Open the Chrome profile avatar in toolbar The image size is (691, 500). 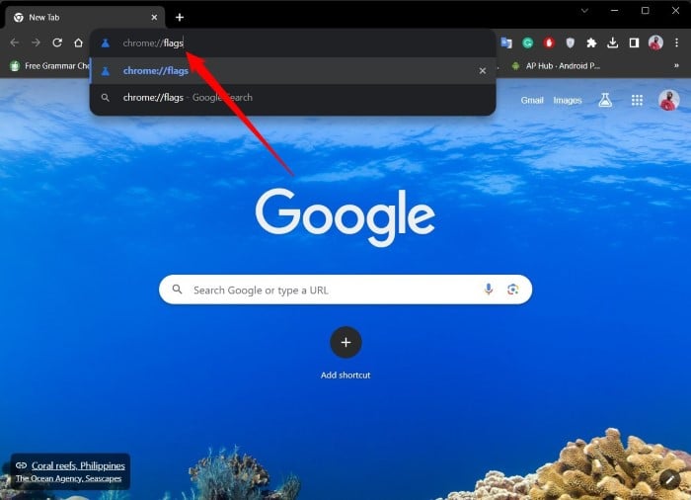pyautogui.click(x=655, y=42)
